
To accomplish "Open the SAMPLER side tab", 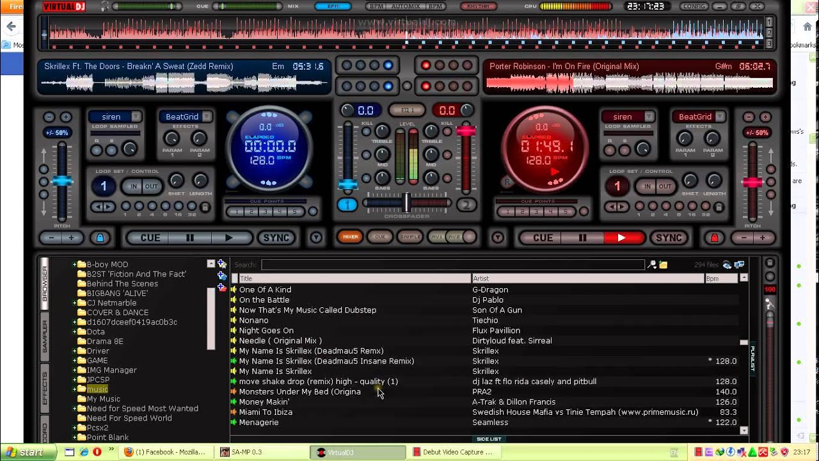I will pyautogui.click(x=45, y=336).
